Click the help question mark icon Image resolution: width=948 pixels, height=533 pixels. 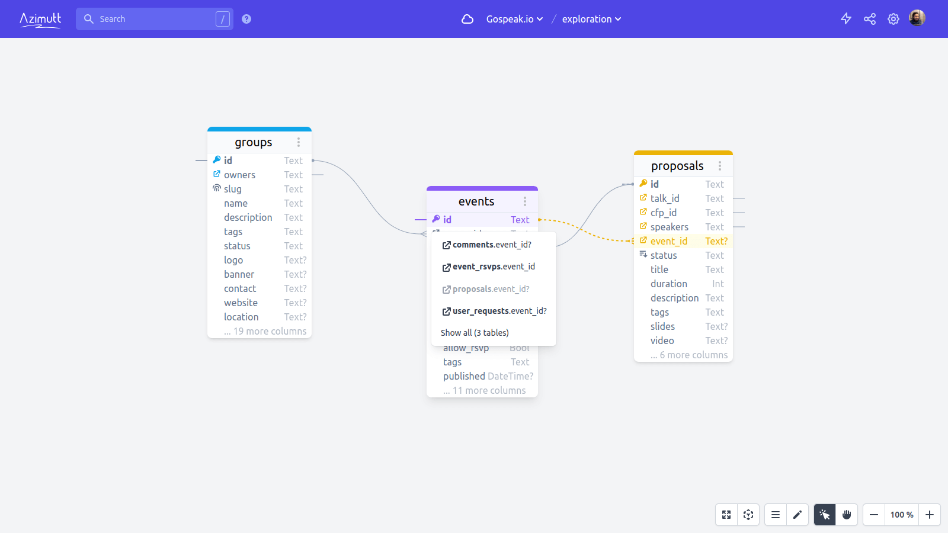point(246,19)
